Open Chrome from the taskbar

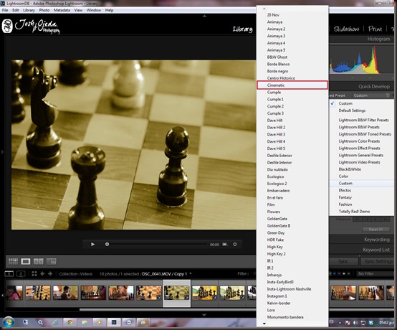click(x=70, y=322)
